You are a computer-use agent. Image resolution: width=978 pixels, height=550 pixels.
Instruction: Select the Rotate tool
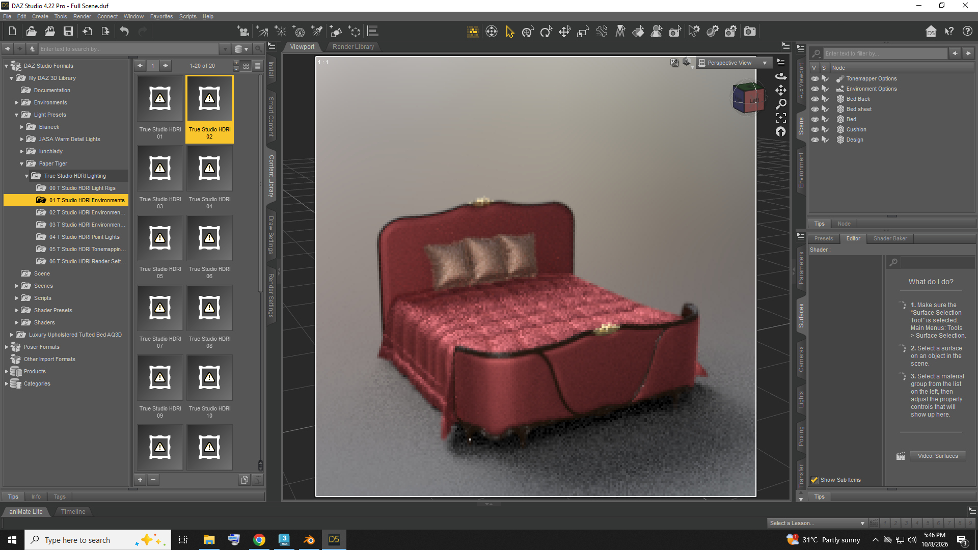tap(546, 32)
